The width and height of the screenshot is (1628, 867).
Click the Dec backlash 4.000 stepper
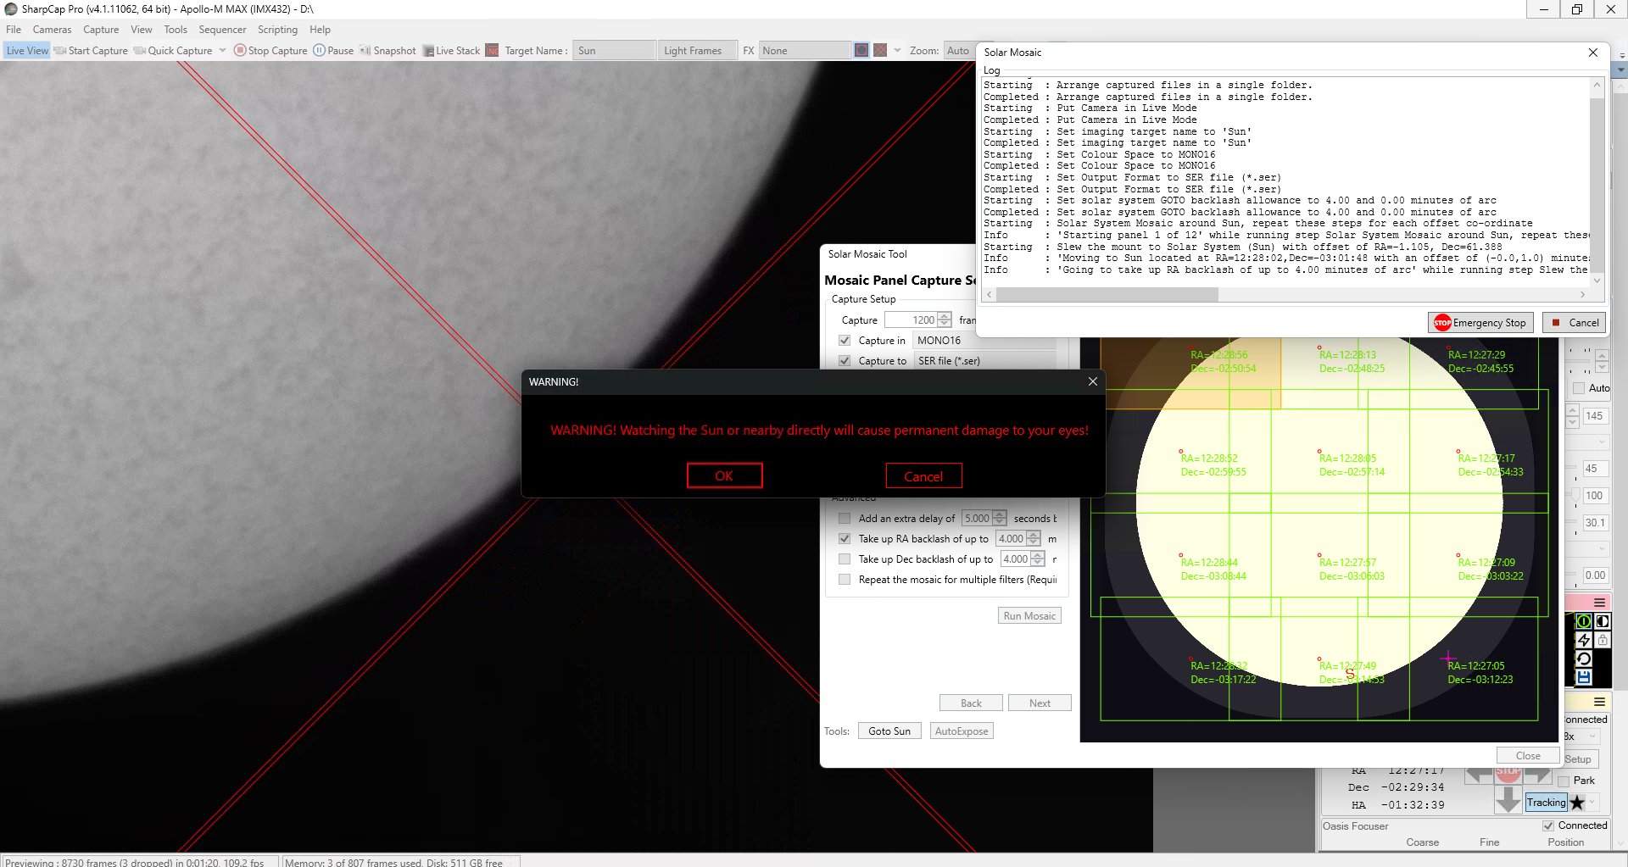point(1038,559)
